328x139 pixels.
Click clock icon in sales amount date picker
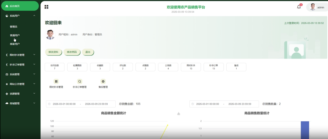click(49, 104)
